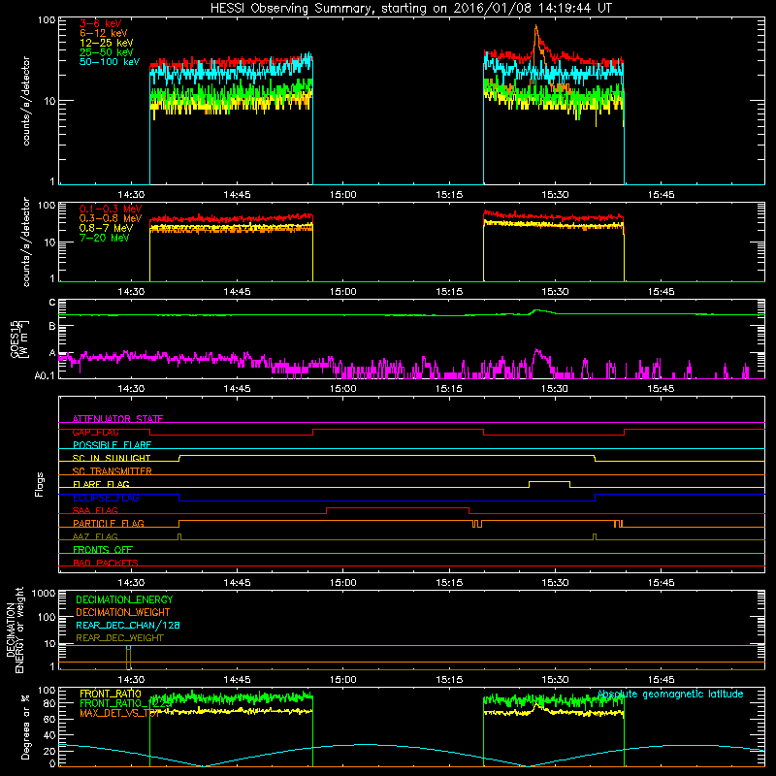Click the 0.8-7 MeV legend label
Image resolution: width=776 pixels, height=776 pixels.
[x=106, y=228]
